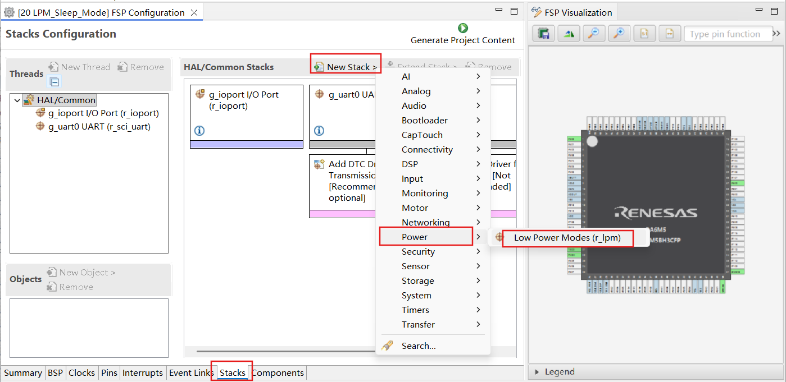Set chip view to 1:1 scale

(644, 34)
